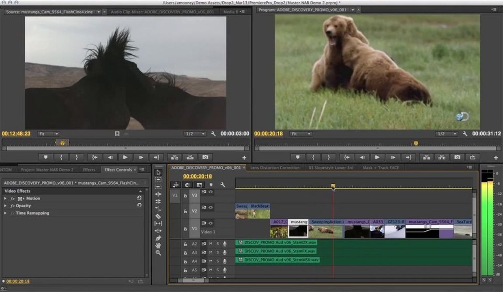Click Extract button in Program monitor
This screenshot has width=503, height=292.
pos(442,157)
